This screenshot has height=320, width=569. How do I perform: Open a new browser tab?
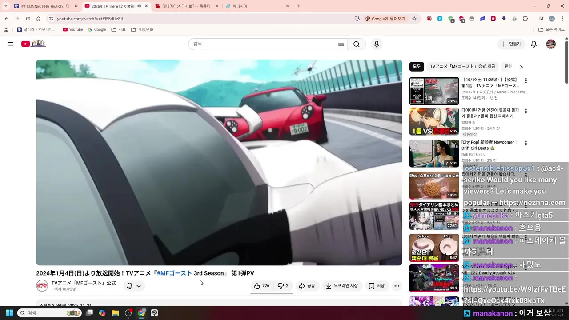pos(298,6)
